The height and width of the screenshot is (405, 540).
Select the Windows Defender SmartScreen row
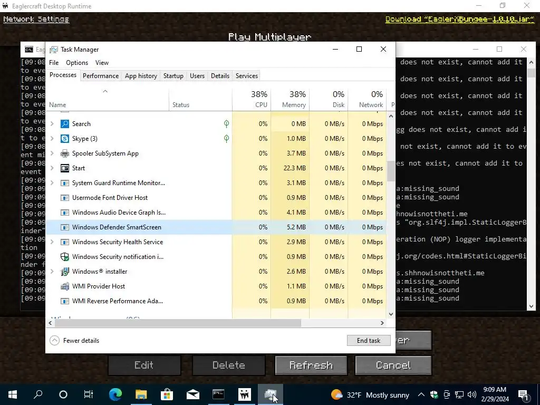click(x=216, y=227)
